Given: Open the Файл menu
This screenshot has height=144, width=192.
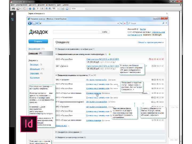Looking at the screenshot, I should pos(13,5).
